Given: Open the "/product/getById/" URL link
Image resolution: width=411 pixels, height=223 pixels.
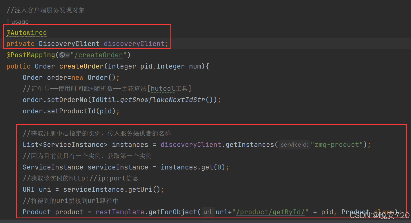Looking at the screenshot, I should tap(270, 212).
